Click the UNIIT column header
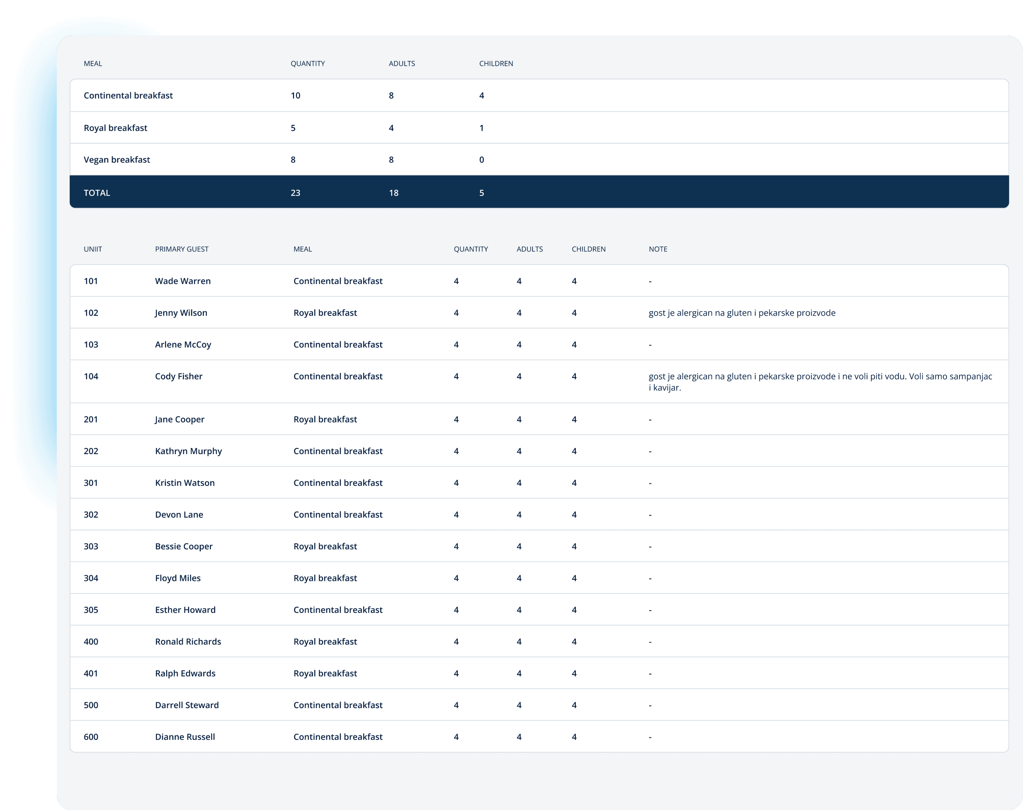1023x810 pixels. [x=93, y=249]
